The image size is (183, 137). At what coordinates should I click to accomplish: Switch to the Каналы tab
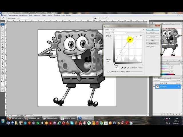(161, 78)
